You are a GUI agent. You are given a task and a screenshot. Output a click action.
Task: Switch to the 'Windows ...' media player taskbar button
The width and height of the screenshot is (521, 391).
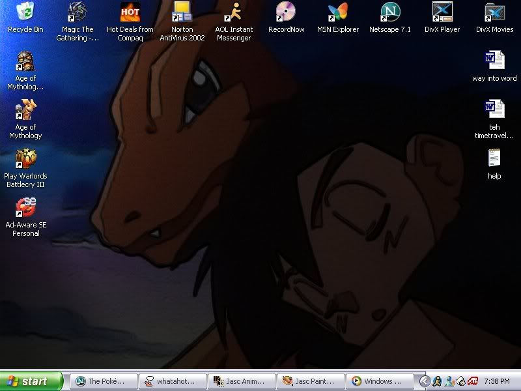380,381
